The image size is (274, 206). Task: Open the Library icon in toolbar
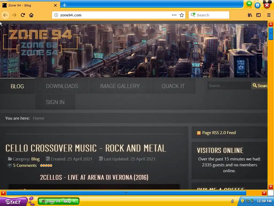pyautogui.click(x=250, y=15)
